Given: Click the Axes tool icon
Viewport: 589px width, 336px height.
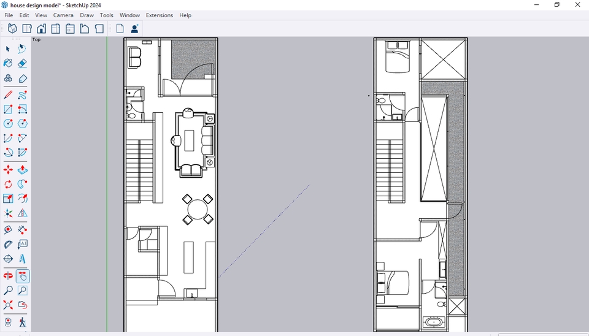Looking at the screenshot, I should (x=8, y=213).
